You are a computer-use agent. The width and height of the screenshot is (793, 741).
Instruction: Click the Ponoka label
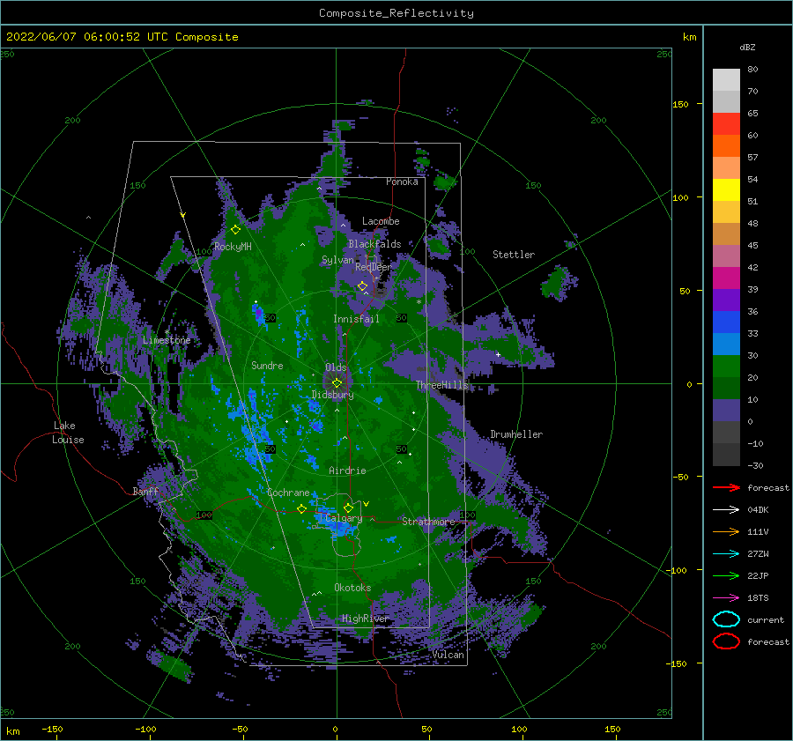coord(402,182)
